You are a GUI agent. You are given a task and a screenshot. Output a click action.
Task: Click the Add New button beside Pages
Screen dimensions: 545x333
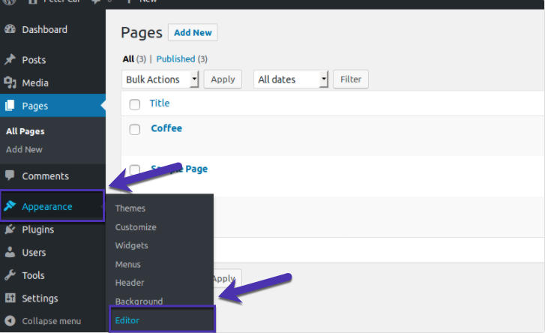click(x=193, y=32)
